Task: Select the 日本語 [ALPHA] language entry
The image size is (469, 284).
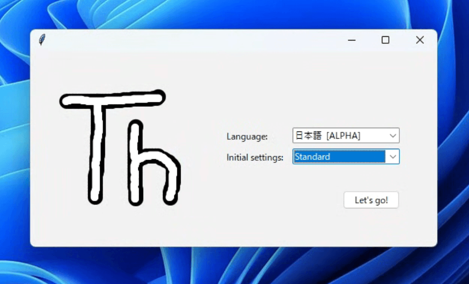Action: click(x=329, y=136)
